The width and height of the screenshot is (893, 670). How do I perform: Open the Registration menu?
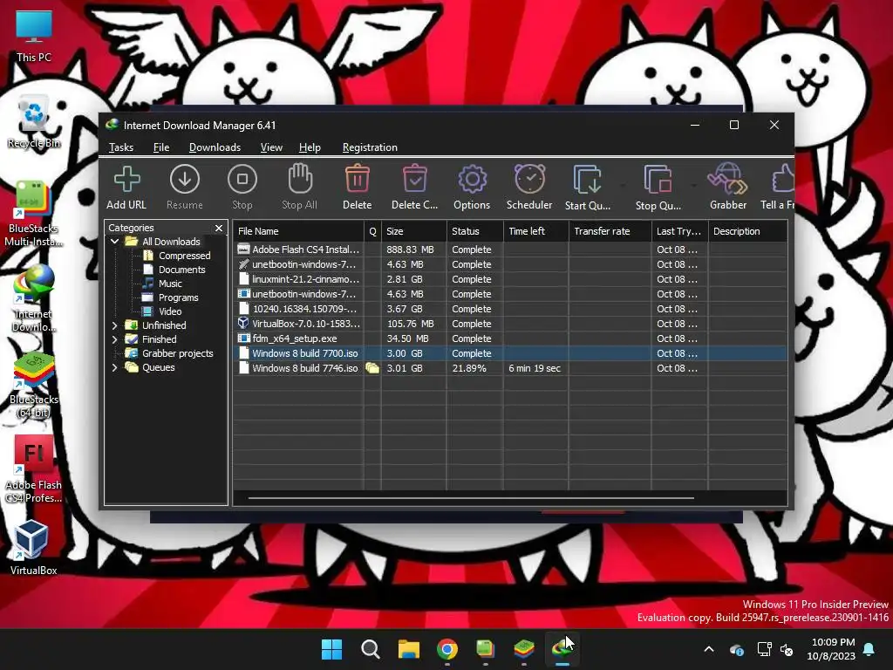370,147
